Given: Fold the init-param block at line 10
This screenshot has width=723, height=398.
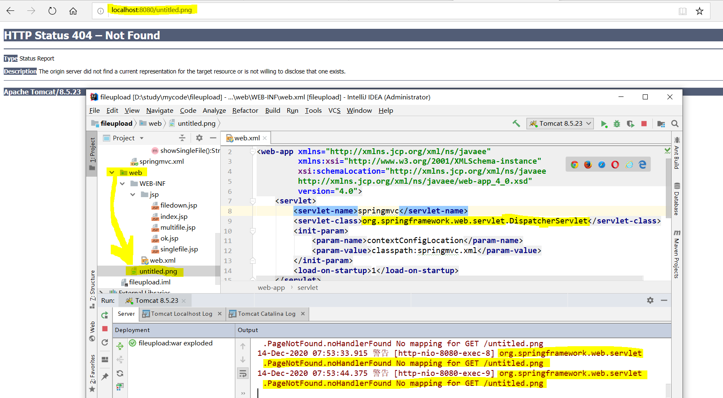Looking at the screenshot, I should (253, 231).
